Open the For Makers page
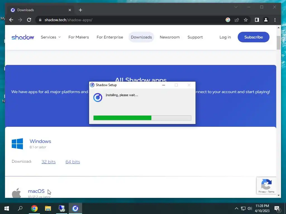Screen dimensions: 286x214 click(78, 37)
